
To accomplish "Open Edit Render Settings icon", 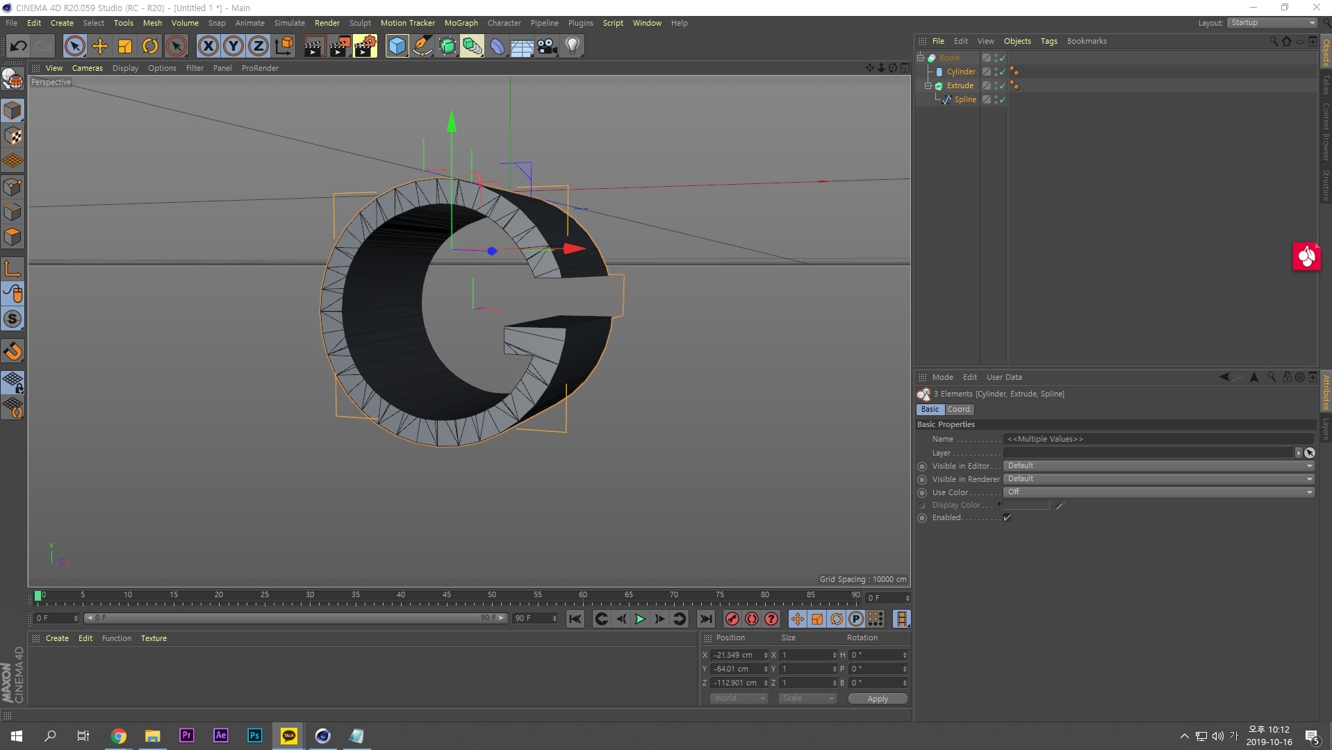I will pyautogui.click(x=365, y=47).
